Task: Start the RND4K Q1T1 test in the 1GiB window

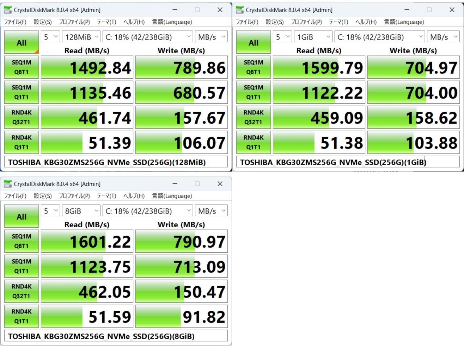Action: tap(253, 142)
